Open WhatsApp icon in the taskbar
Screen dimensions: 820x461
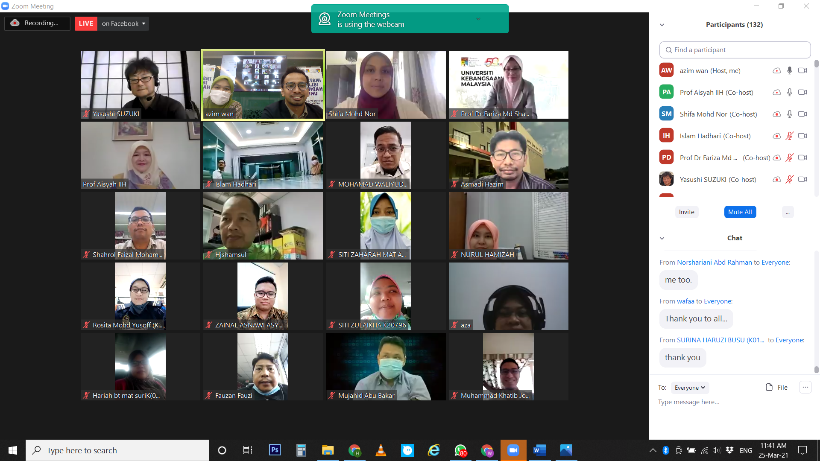[x=460, y=450]
